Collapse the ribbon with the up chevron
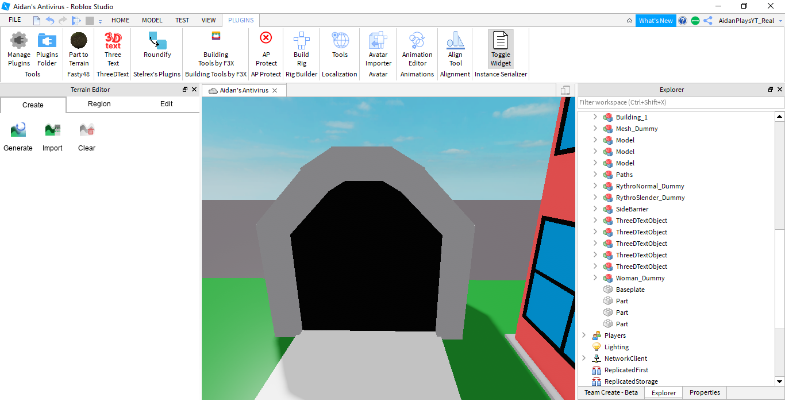The image size is (785, 405). [629, 21]
